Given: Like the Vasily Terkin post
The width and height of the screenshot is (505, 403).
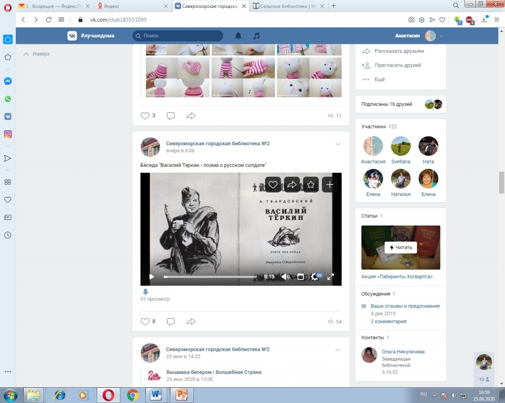Looking at the screenshot, I should pos(145,321).
